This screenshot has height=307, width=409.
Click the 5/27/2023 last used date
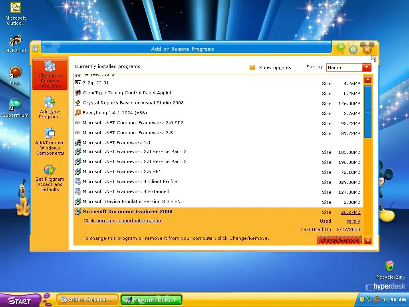[348, 229]
